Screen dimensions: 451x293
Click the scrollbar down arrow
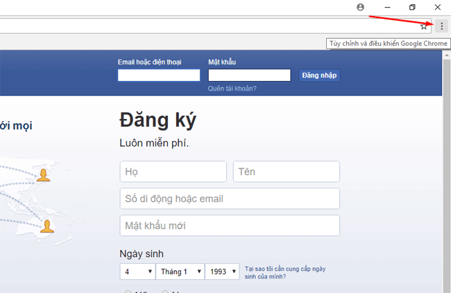click(446, 288)
